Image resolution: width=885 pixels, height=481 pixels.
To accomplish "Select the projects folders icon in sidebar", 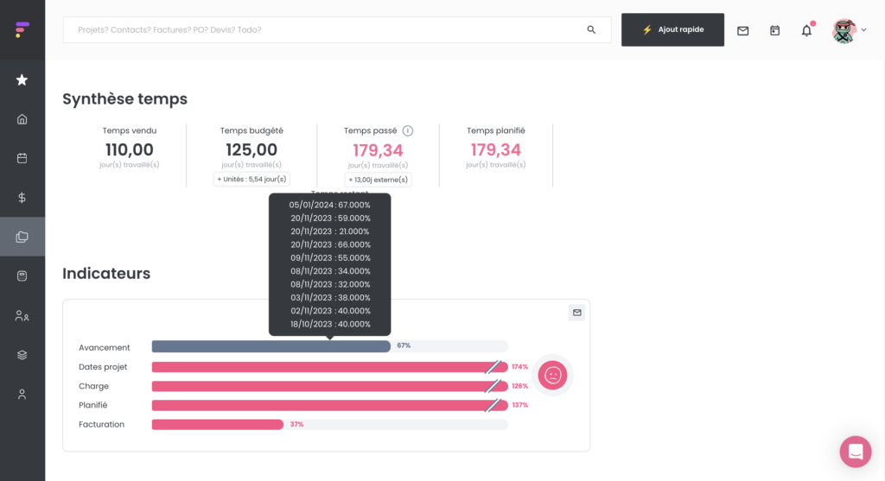I will tap(22, 237).
